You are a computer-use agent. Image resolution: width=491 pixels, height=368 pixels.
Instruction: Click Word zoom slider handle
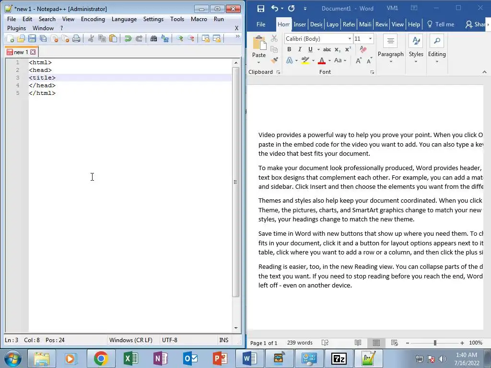coord(435,343)
